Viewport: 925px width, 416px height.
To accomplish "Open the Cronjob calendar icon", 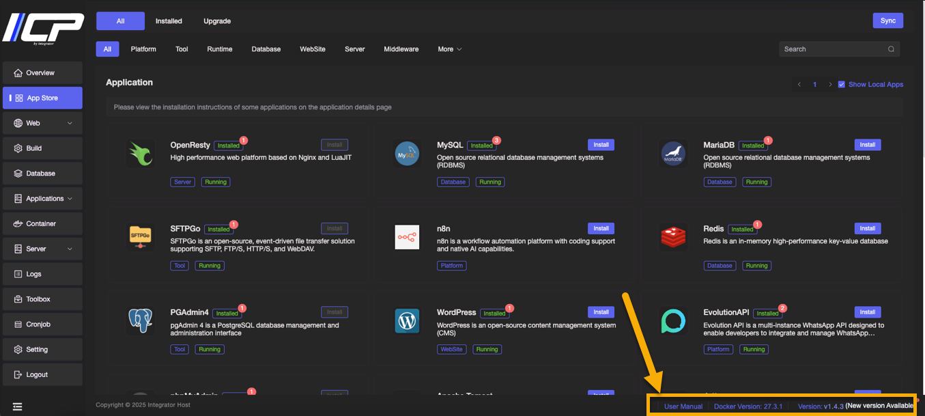I will pos(18,324).
